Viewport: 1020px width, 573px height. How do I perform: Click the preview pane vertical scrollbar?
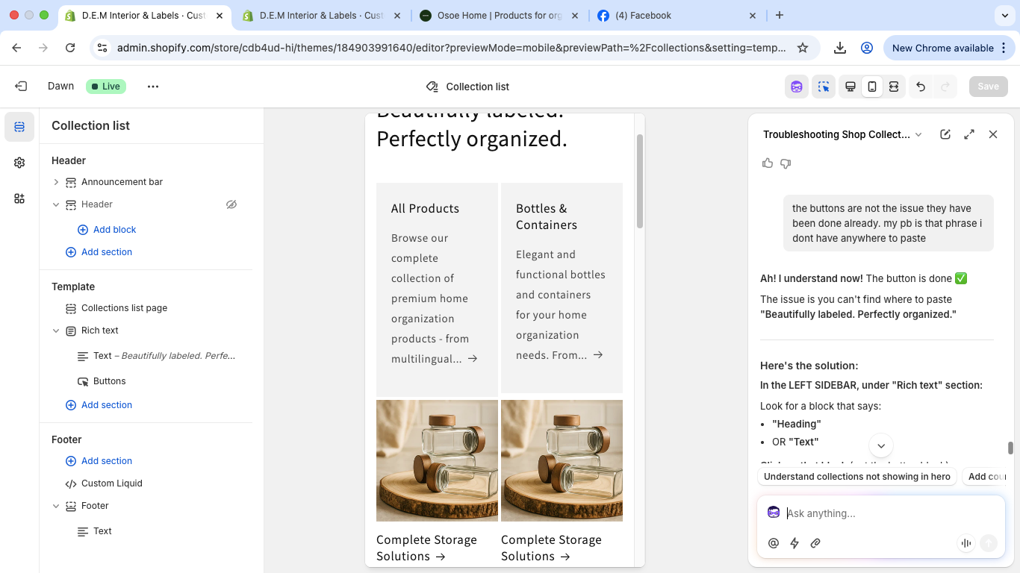639,181
